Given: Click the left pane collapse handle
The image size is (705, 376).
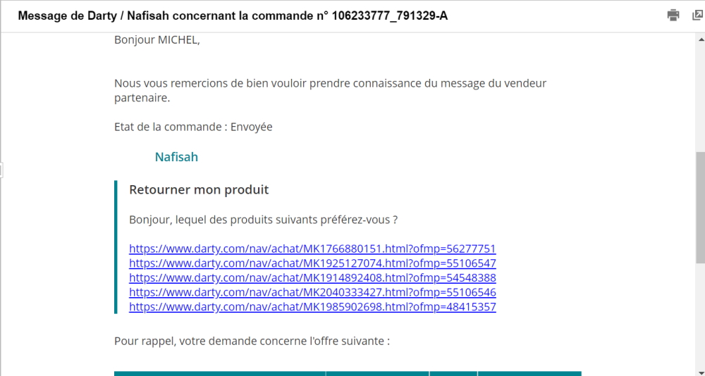Looking at the screenshot, I should pyautogui.click(x=2, y=170).
